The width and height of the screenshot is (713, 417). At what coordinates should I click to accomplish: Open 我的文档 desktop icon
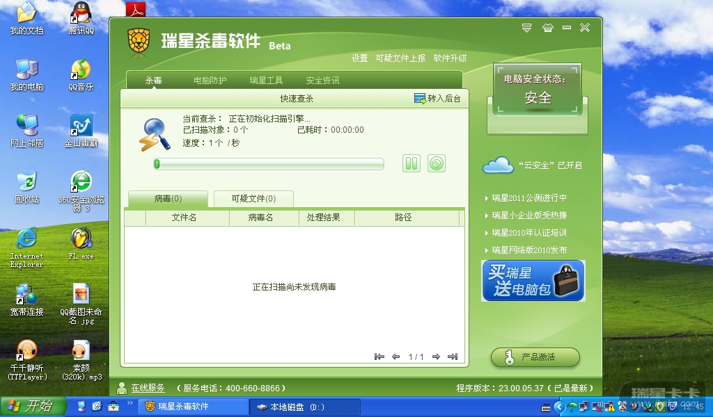click(x=27, y=19)
